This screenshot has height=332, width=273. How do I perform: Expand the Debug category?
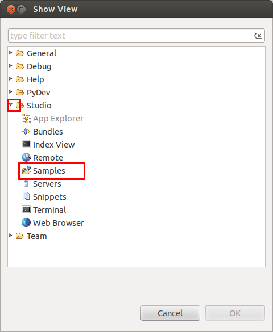click(10, 66)
